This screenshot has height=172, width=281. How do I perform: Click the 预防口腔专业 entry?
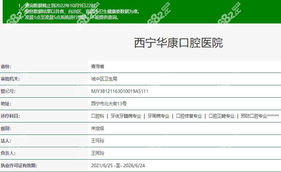click(254, 116)
